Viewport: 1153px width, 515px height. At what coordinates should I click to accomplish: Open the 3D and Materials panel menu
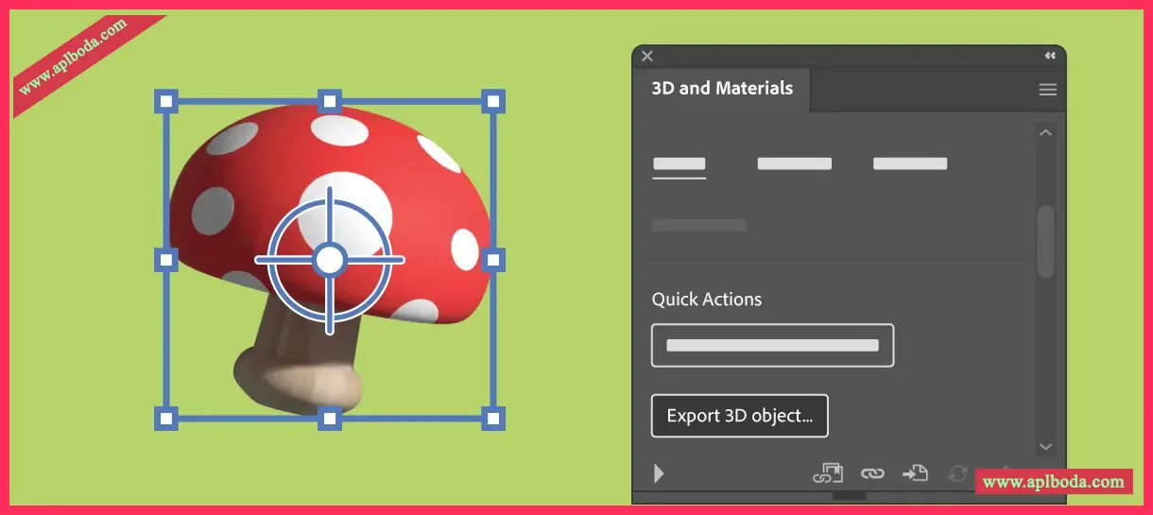click(x=1047, y=90)
